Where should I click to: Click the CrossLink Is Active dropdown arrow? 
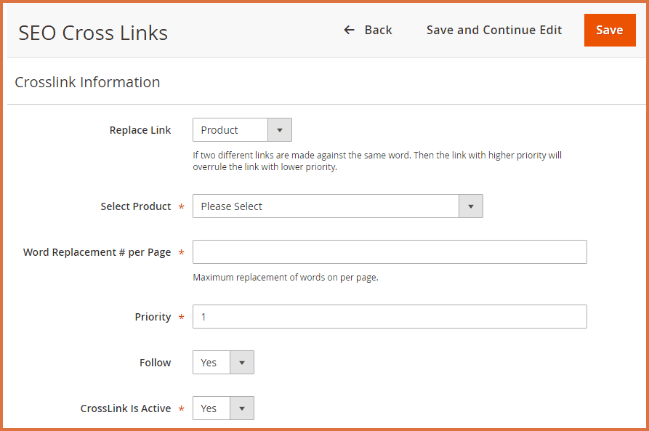pos(242,408)
